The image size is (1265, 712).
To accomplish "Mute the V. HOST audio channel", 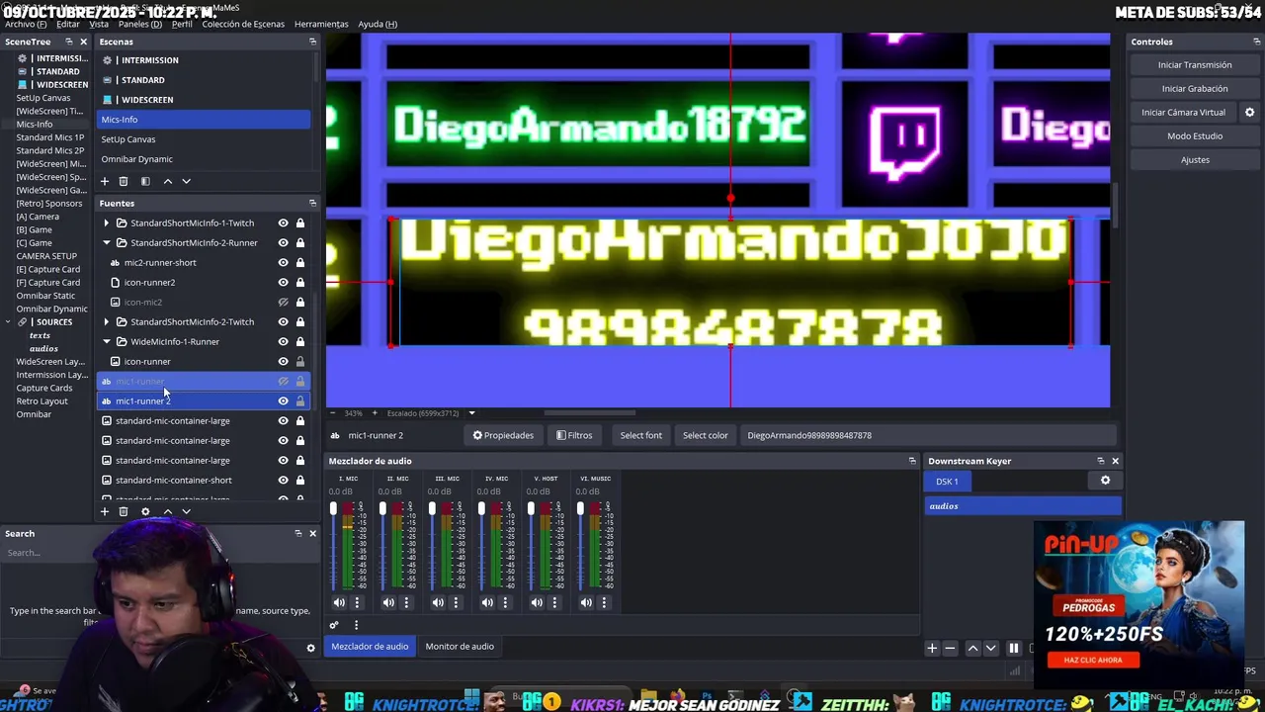I will point(537,602).
